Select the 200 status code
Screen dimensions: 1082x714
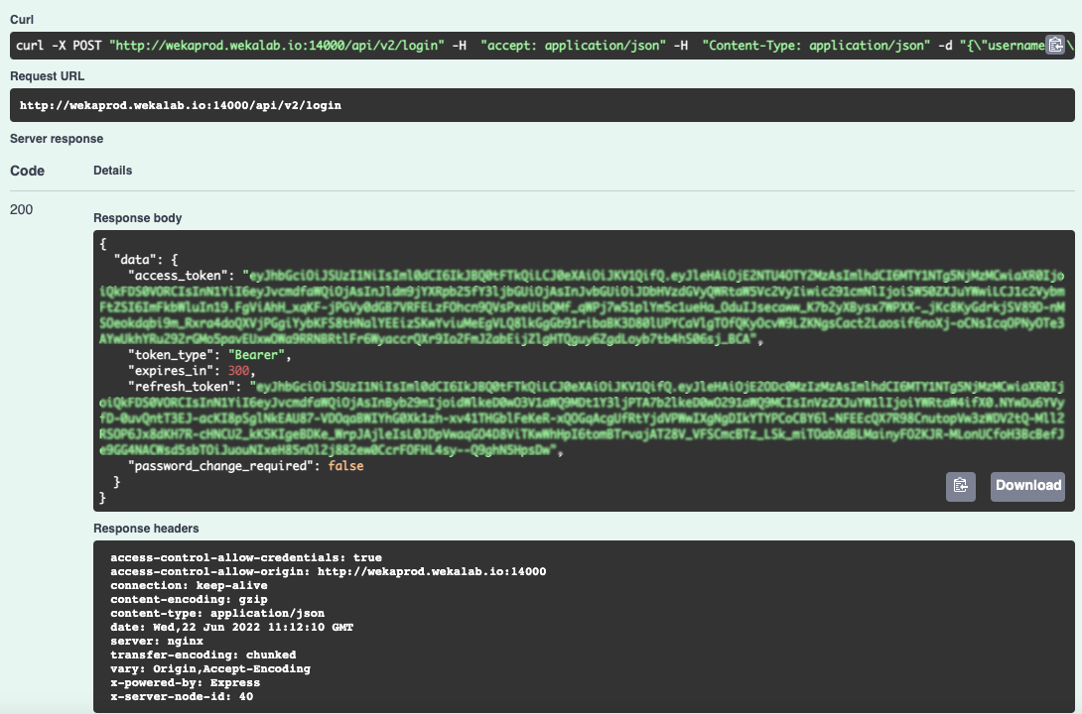pos(21,209)
